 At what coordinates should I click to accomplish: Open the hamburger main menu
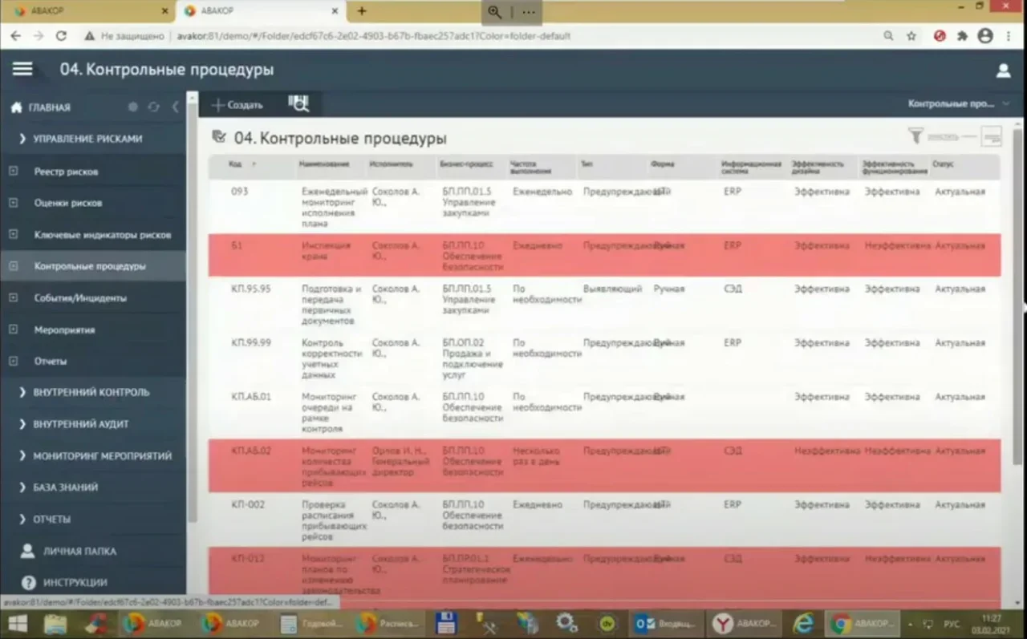[22, 70]
